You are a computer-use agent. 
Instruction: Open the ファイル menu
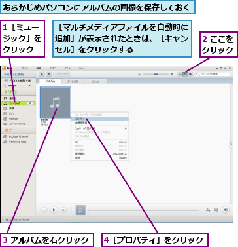pos(24,68)
